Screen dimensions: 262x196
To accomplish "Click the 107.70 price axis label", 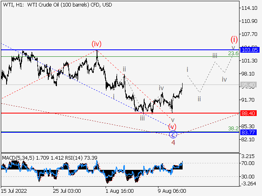I will pos(249,34).
